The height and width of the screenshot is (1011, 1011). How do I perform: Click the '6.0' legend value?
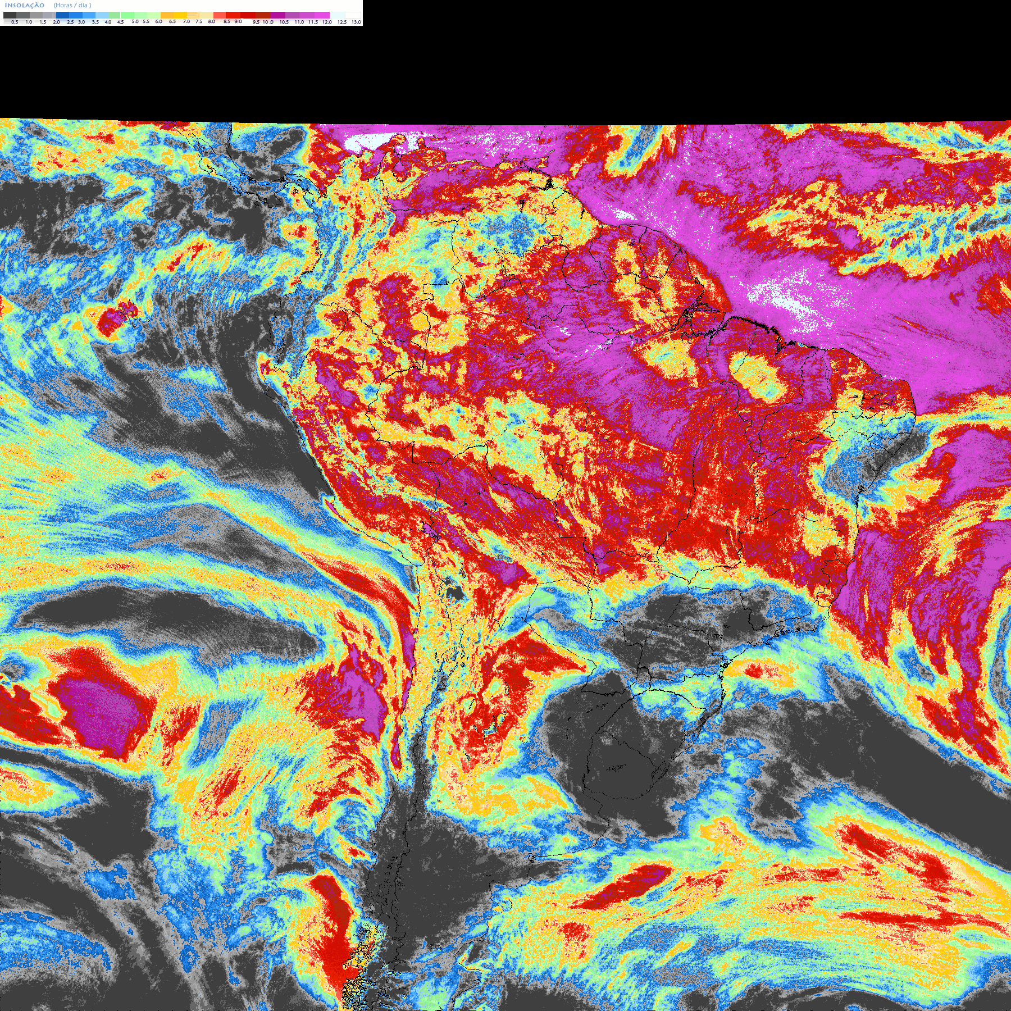coord(159,21)
